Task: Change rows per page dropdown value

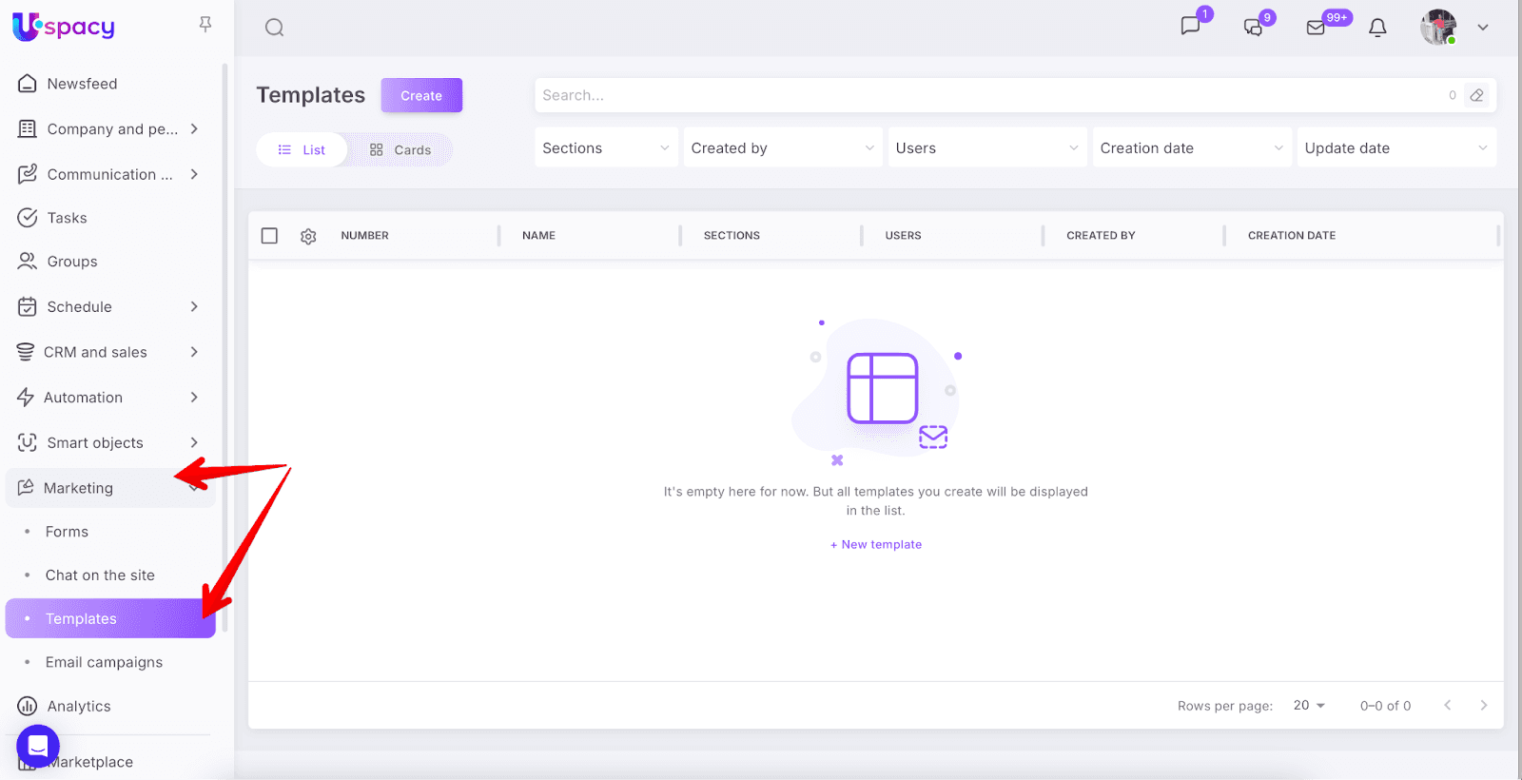Action: point(1309,706)
